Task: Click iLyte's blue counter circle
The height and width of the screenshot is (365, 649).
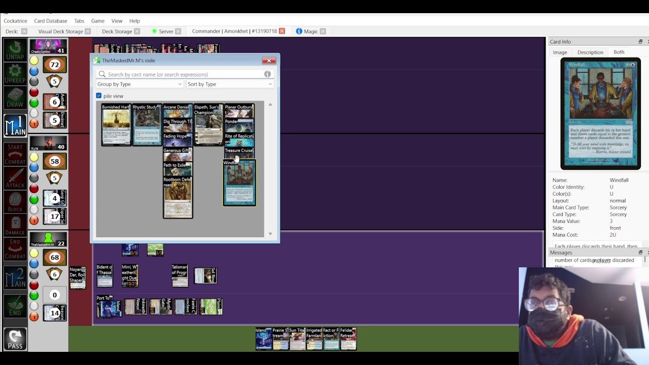Action: (x=34, y=167)
